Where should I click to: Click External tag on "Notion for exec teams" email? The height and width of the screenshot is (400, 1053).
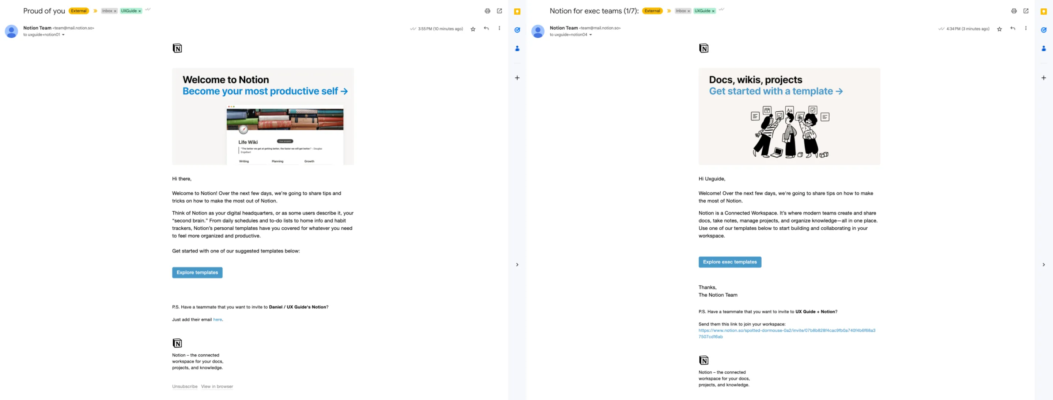tap(652, 11)
